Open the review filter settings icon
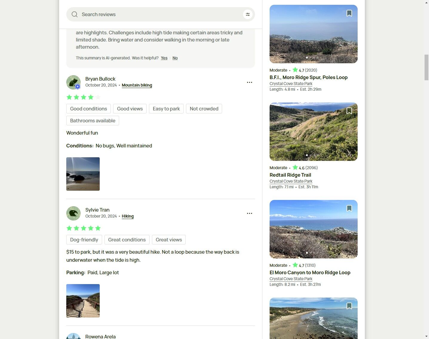 [x=248, y=14]
